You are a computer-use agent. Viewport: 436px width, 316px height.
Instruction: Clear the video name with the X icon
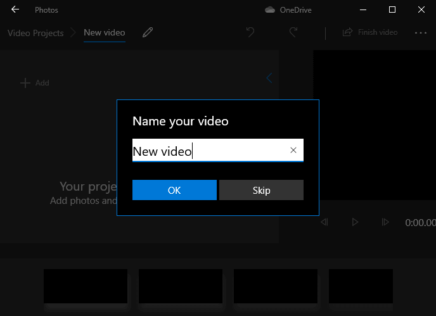tap(293, 150)
